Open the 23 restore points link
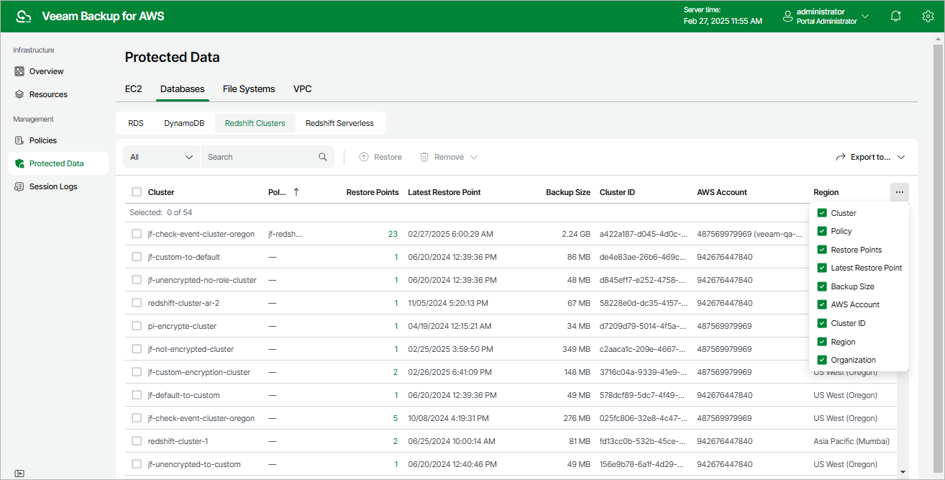 pos(393,234)
